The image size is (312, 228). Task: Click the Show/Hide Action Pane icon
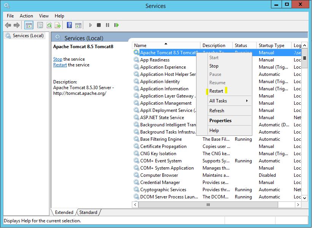coord(78,25)
